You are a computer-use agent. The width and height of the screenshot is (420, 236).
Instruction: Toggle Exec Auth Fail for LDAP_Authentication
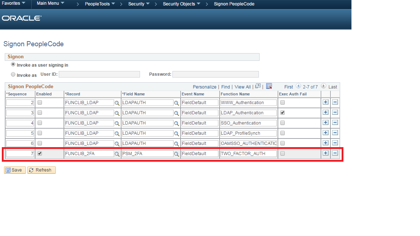(x=283, y=113)
